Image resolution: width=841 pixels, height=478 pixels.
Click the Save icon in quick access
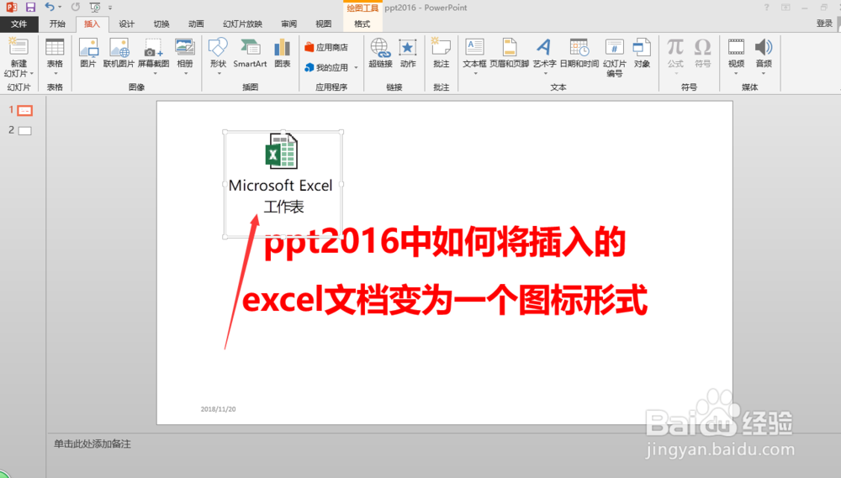[x=30, y=7]
